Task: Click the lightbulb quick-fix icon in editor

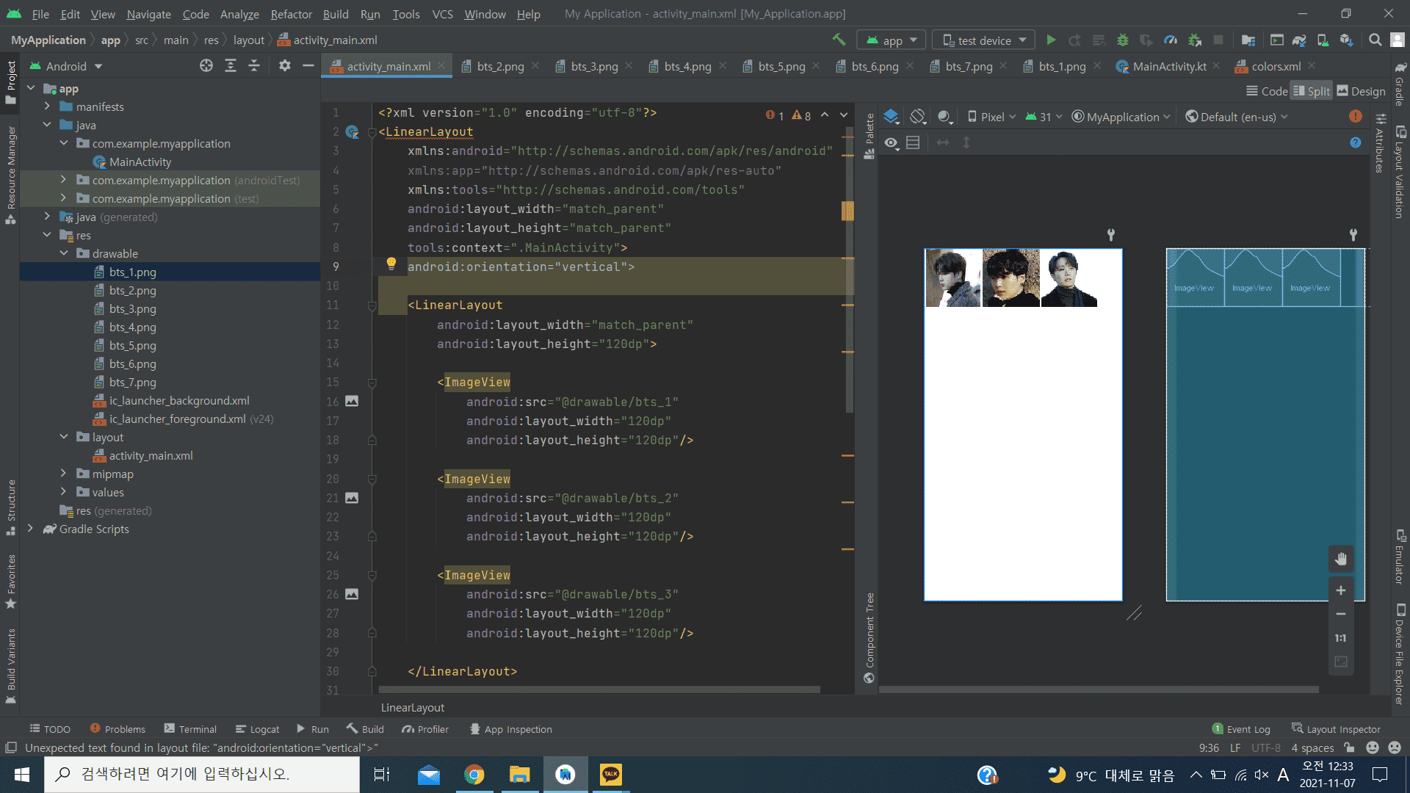Action: click(391, 264)
